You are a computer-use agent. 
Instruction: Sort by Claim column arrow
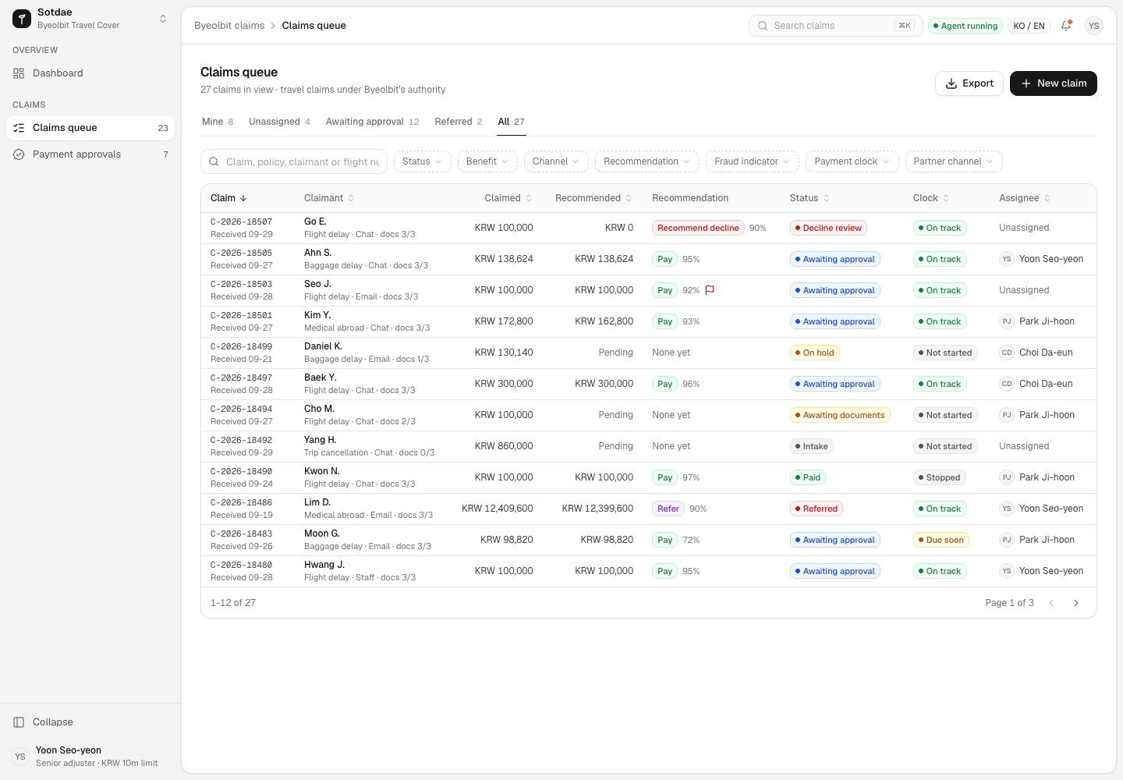(x=243, y=198)
